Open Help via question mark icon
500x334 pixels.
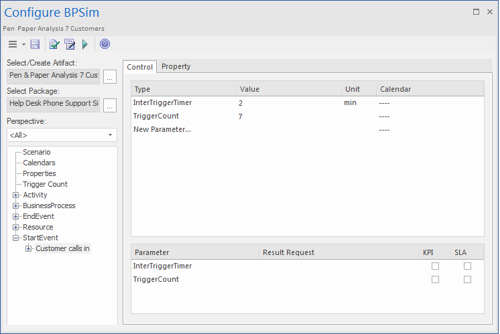105,44
